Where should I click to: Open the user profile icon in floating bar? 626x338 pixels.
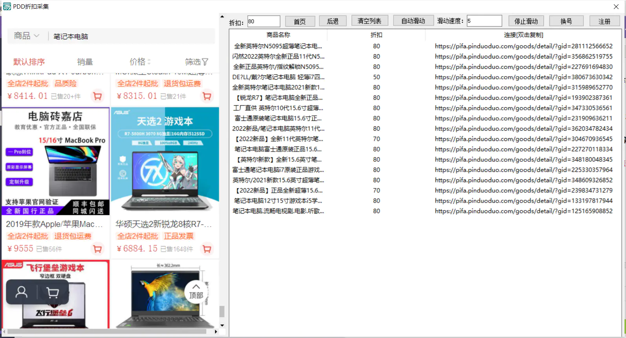(x=22, y=292)
